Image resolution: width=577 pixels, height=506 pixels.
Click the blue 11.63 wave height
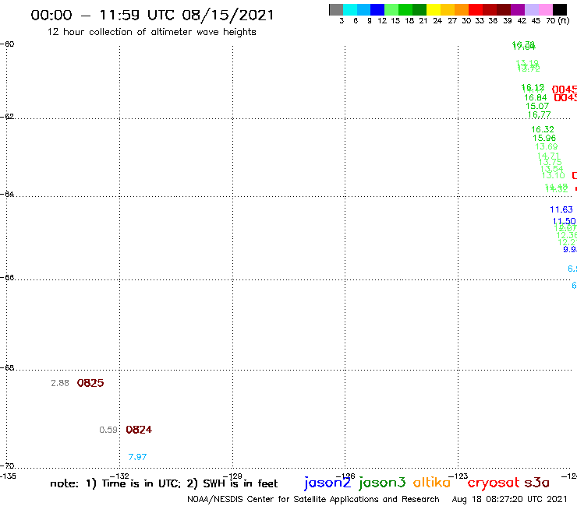(561, 209)
